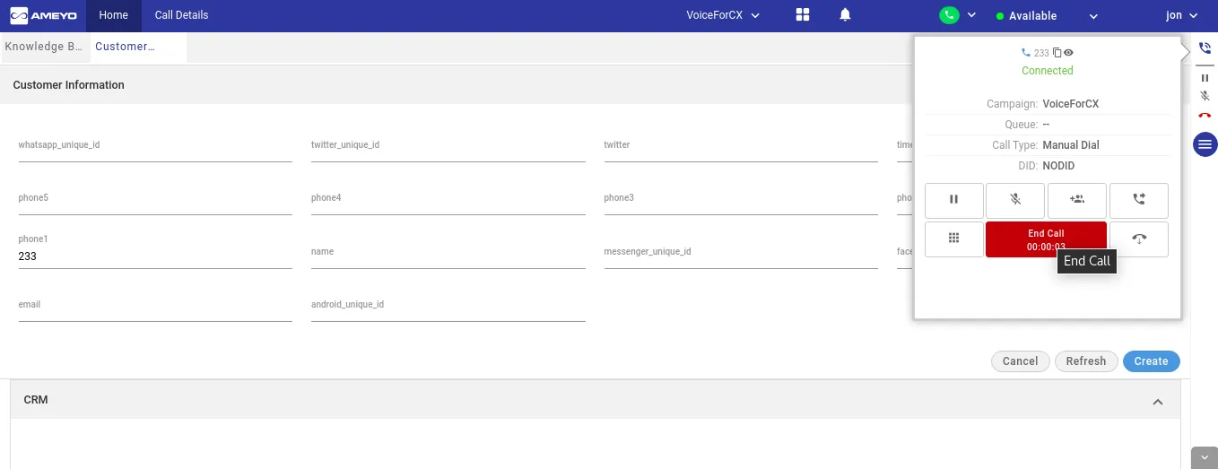
Task: Switch to Knowledge B... tab
Action: click(x=44, y=47)
